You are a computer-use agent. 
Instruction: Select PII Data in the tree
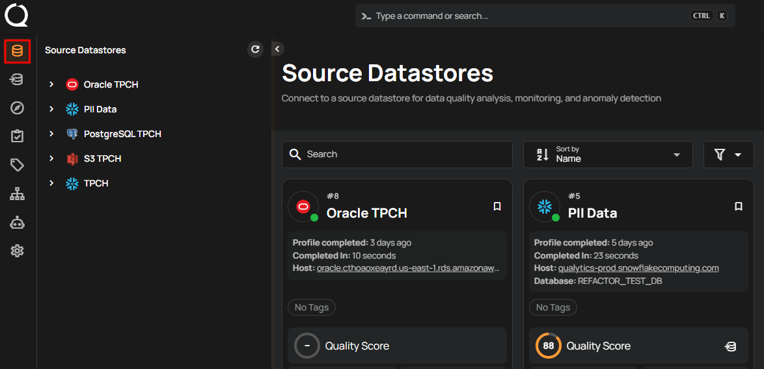100,109
